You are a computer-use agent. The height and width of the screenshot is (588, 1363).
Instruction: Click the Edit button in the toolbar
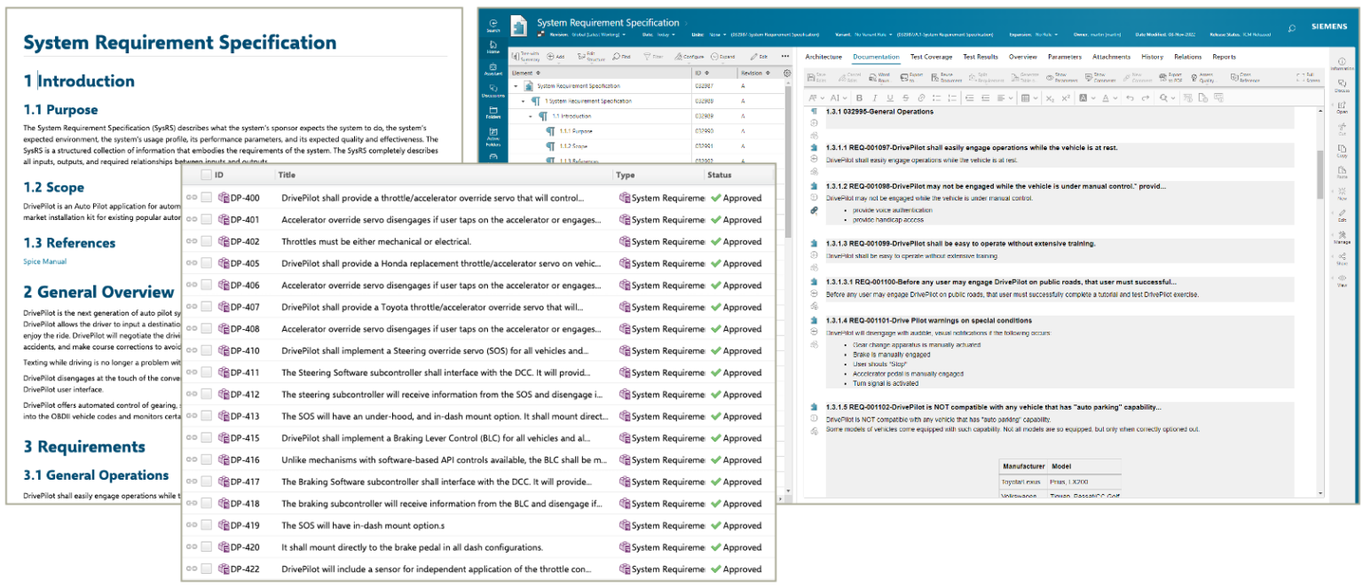pyautogui.click(x=760, y=58)
